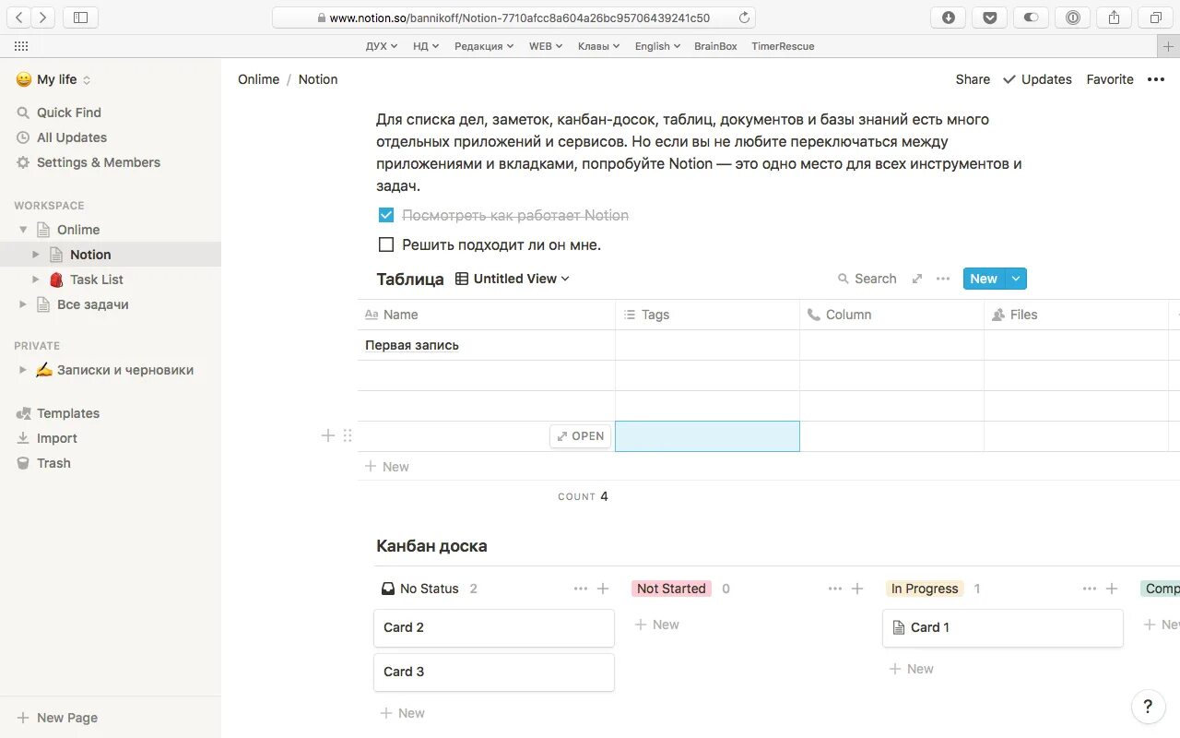Open the dropdown arrow beside the New button
The image size is (1180, 738).
(1016, 279)
